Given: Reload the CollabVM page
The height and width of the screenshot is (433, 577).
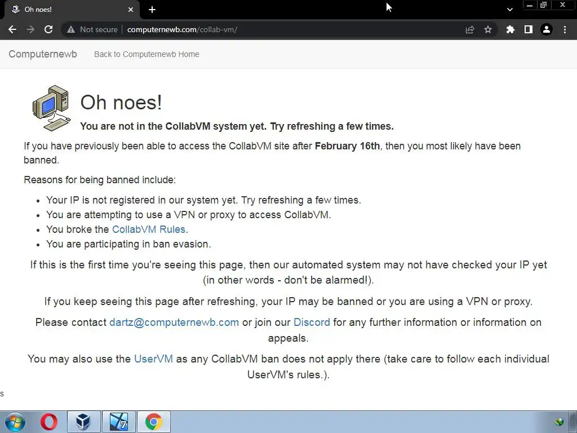Looking at the screenshot, I should (48, 29).
